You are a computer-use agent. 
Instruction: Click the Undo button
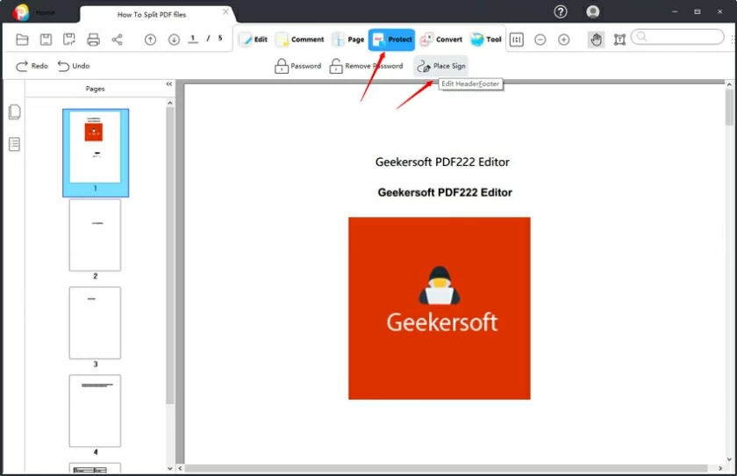click(74, 66)
